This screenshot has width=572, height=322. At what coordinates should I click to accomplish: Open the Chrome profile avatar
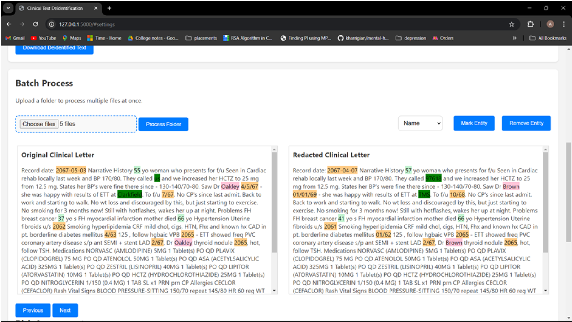[x=550, y=24]
